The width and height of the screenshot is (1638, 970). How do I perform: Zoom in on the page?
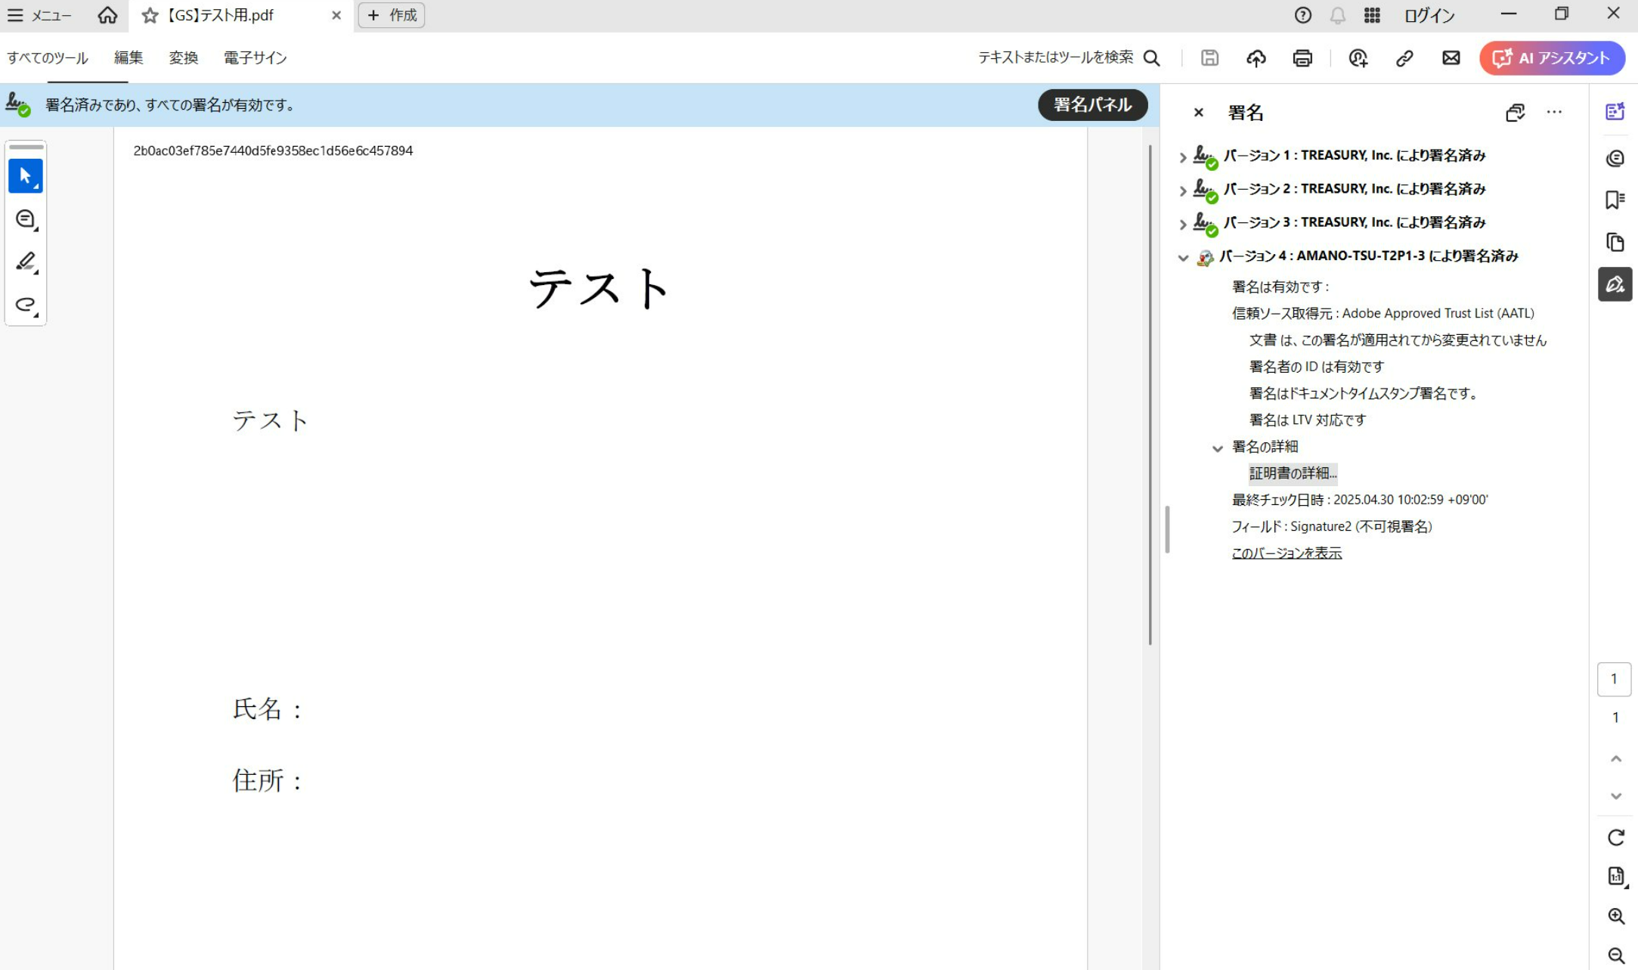(x=1615, y=916)
